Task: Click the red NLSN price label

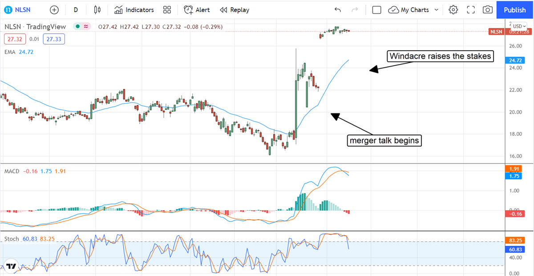Action: tap(496, 32)
